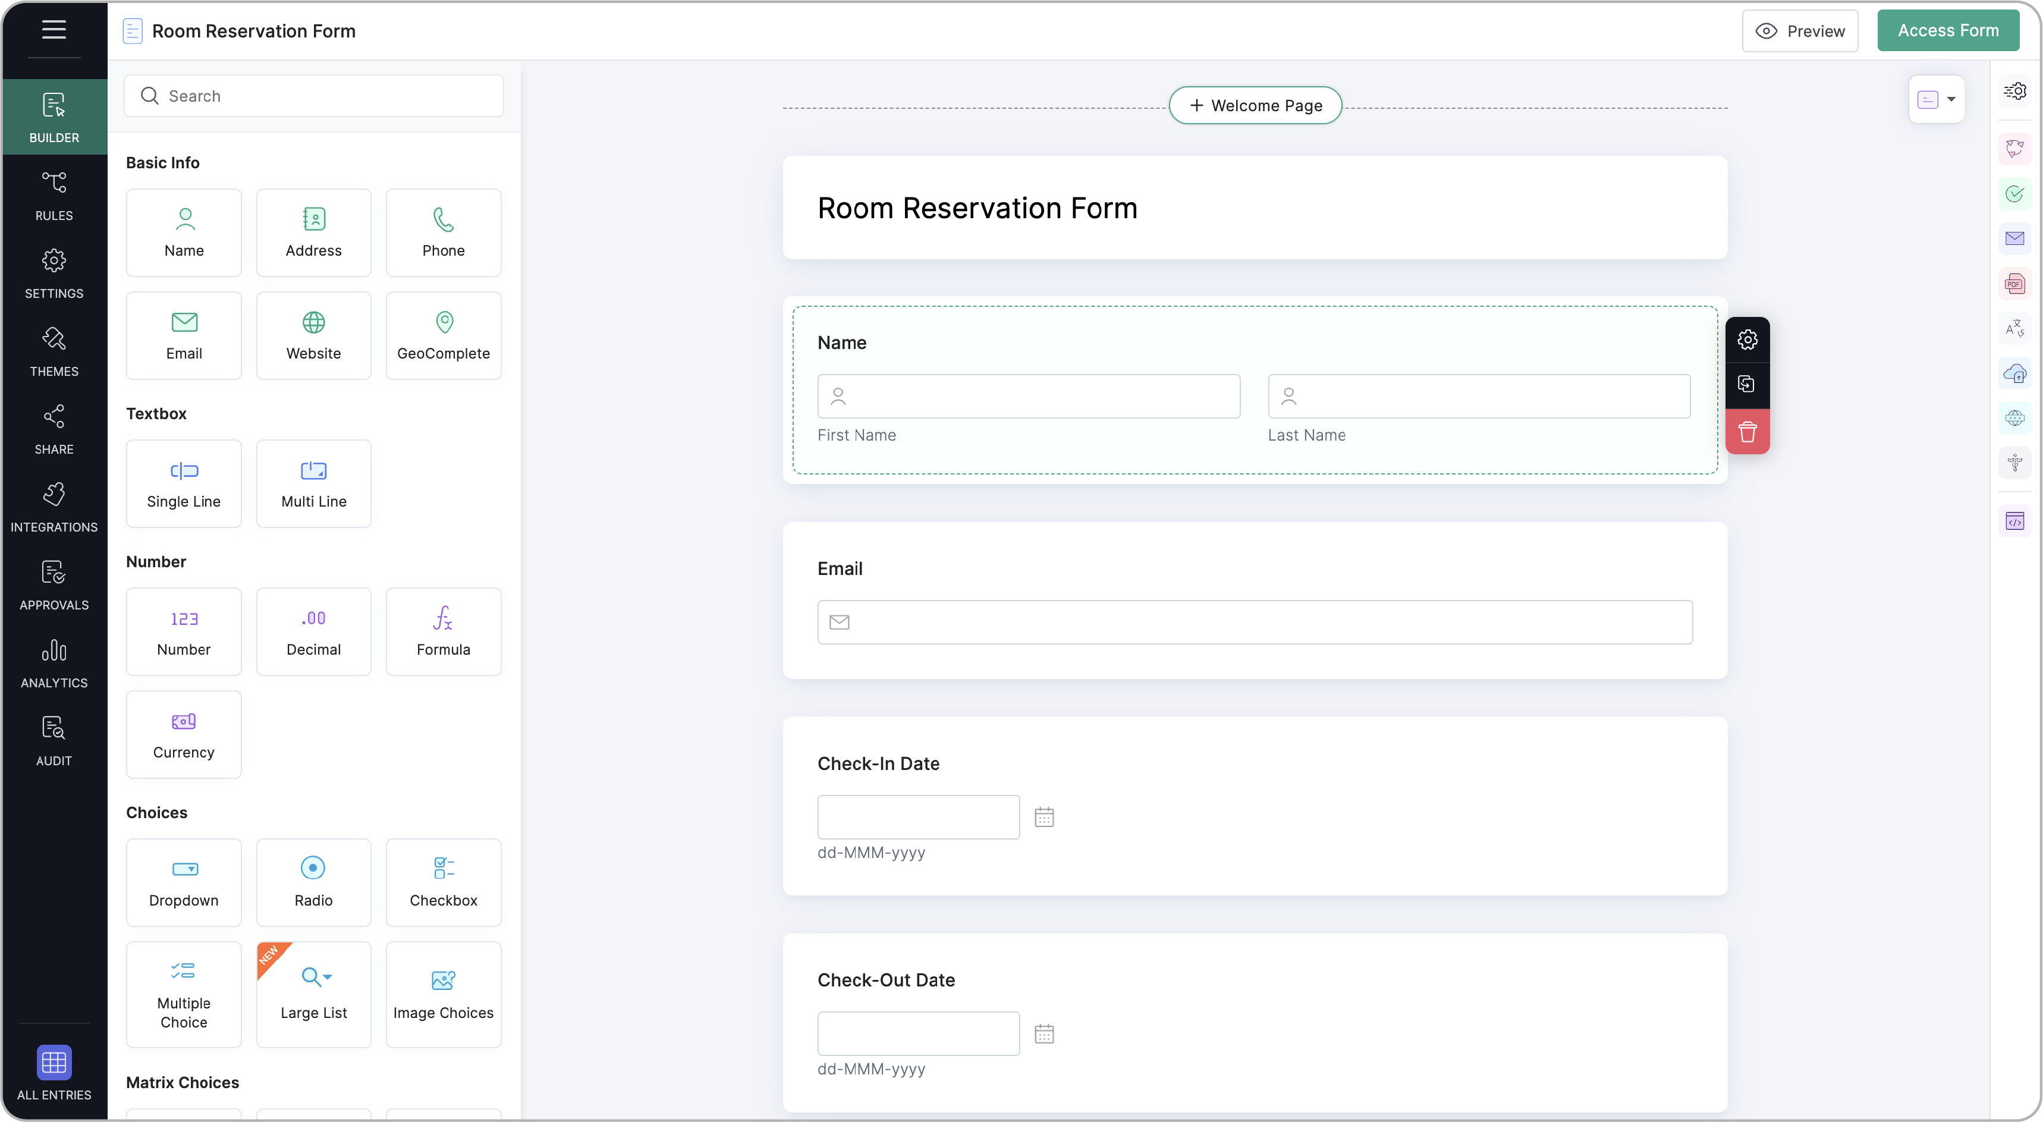Open email notification icon in right panel
This screenshot has height=1122, width=2043.
click(x=2015, y=238)
